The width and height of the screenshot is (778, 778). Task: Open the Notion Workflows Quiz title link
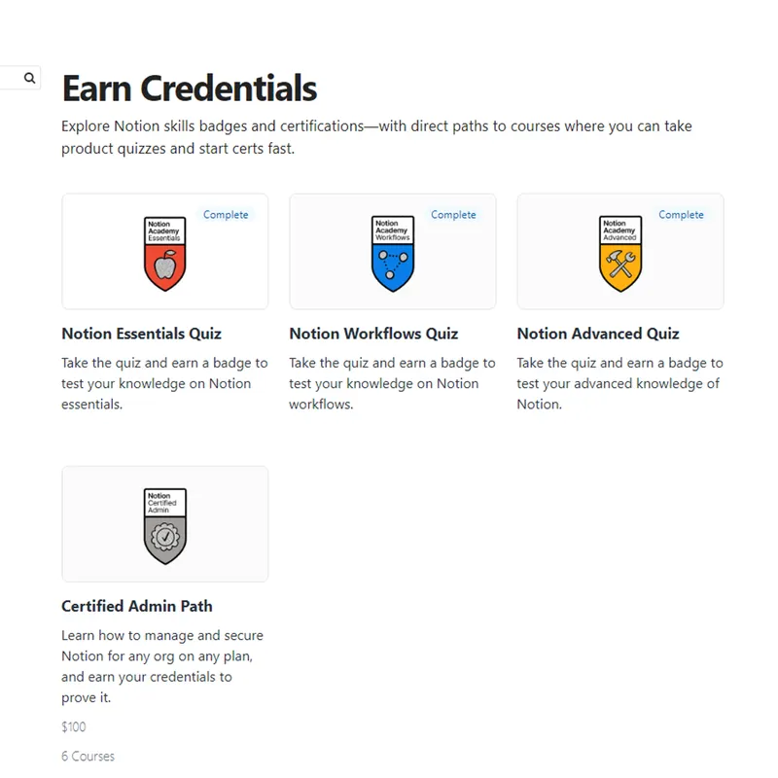tap(373, 334)
